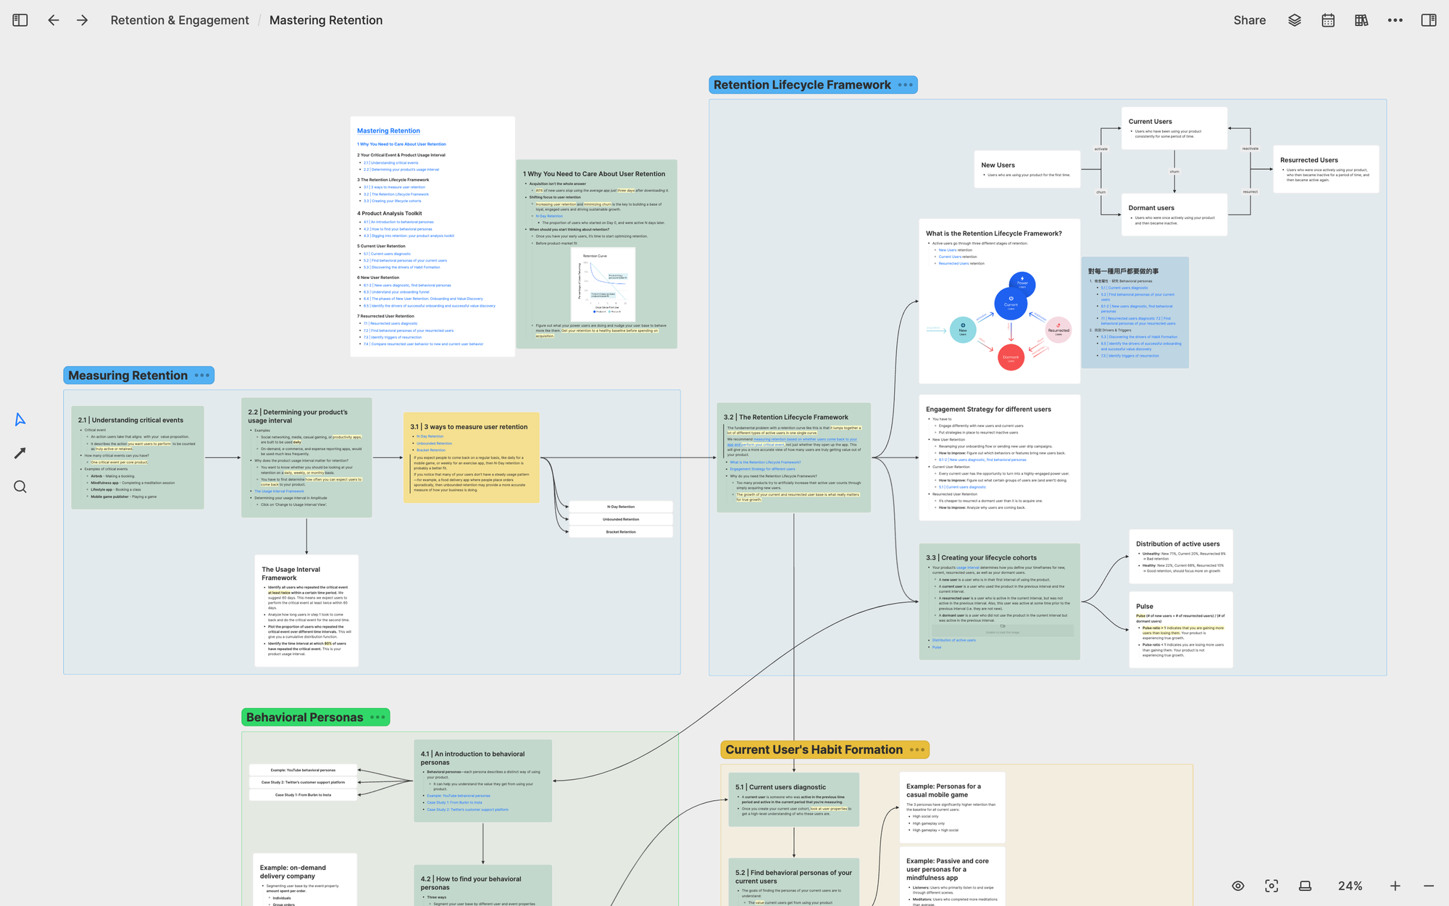Navigate forward with the right arrow
1449x906 pixels.
click(83, 20)
